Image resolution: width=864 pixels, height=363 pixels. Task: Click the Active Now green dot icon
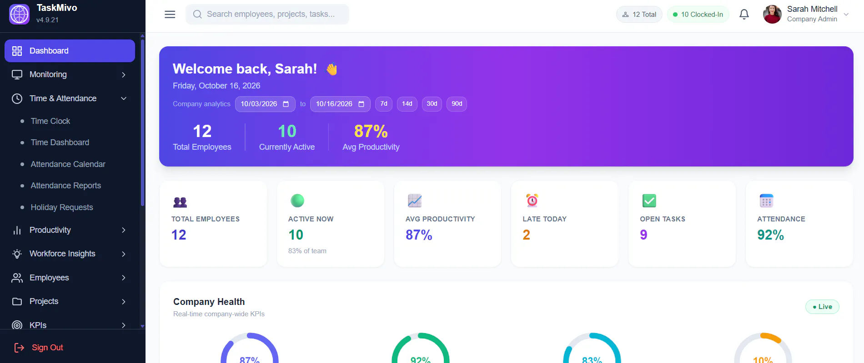(x=297, y=201)
